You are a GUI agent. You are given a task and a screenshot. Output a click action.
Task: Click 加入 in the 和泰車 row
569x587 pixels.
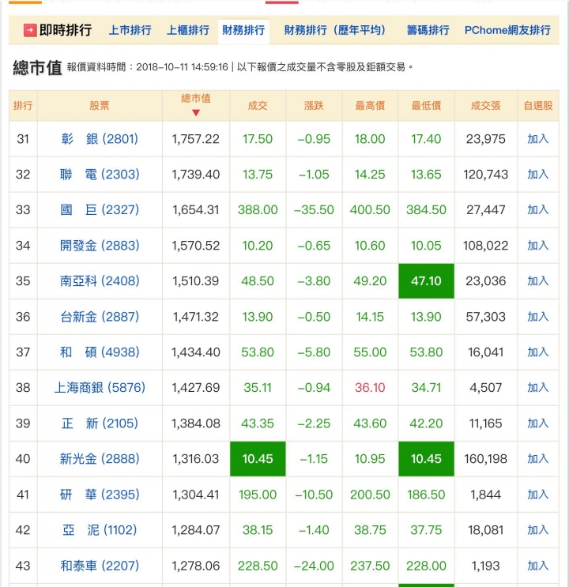tap(538, 566)
